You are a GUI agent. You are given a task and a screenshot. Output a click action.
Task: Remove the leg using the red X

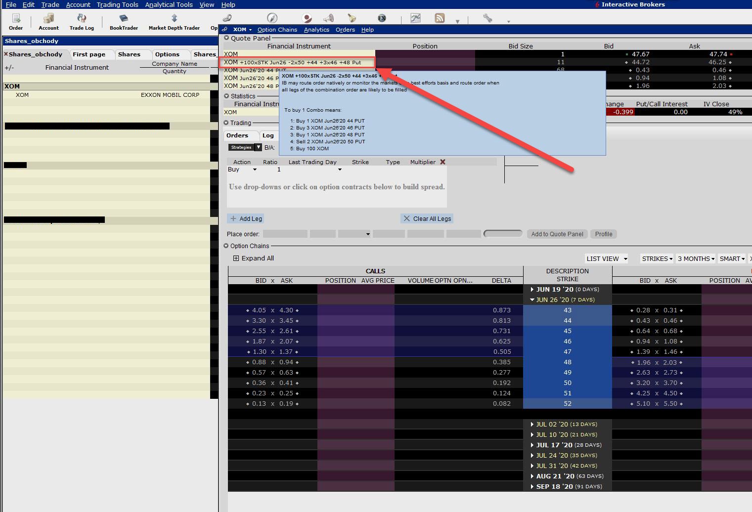coord(442,162)
